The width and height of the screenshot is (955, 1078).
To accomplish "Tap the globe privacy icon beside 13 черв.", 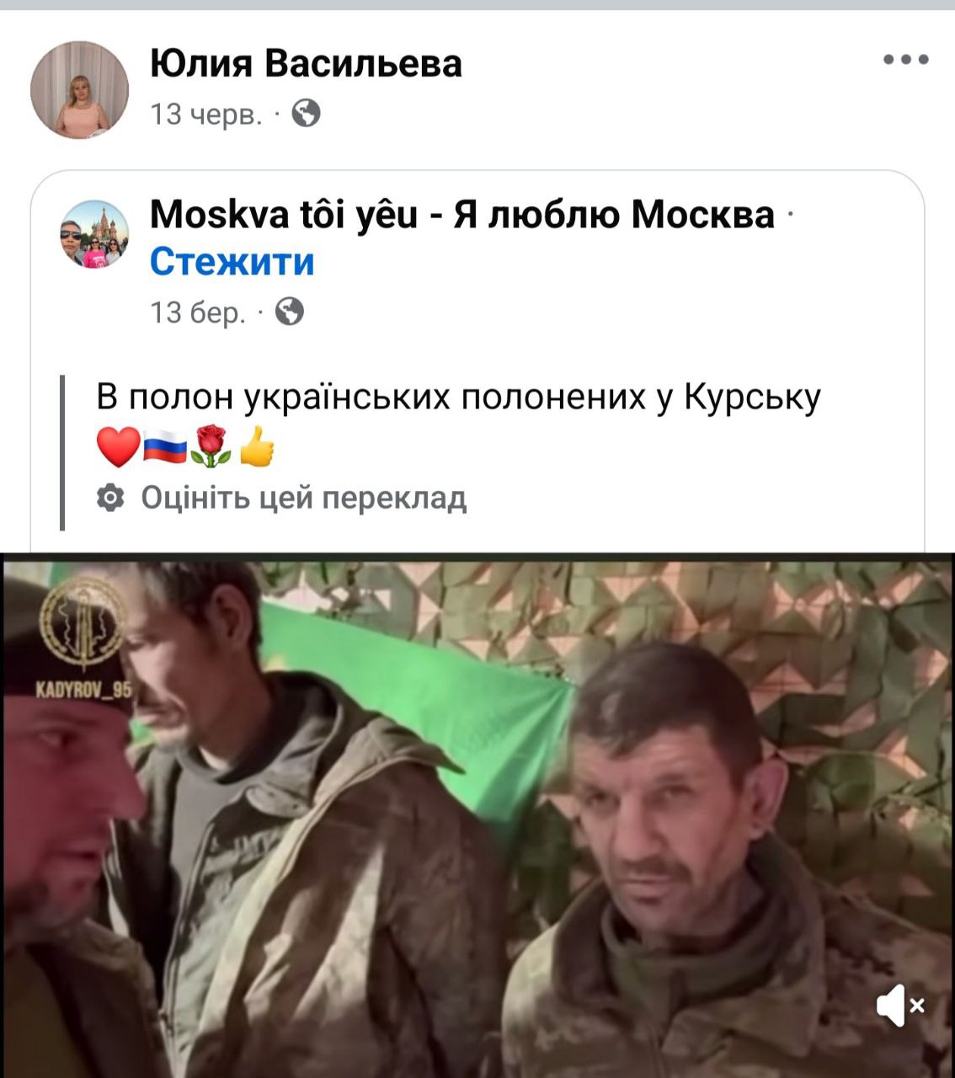I will pyautogui.click(x=307, y=112).
